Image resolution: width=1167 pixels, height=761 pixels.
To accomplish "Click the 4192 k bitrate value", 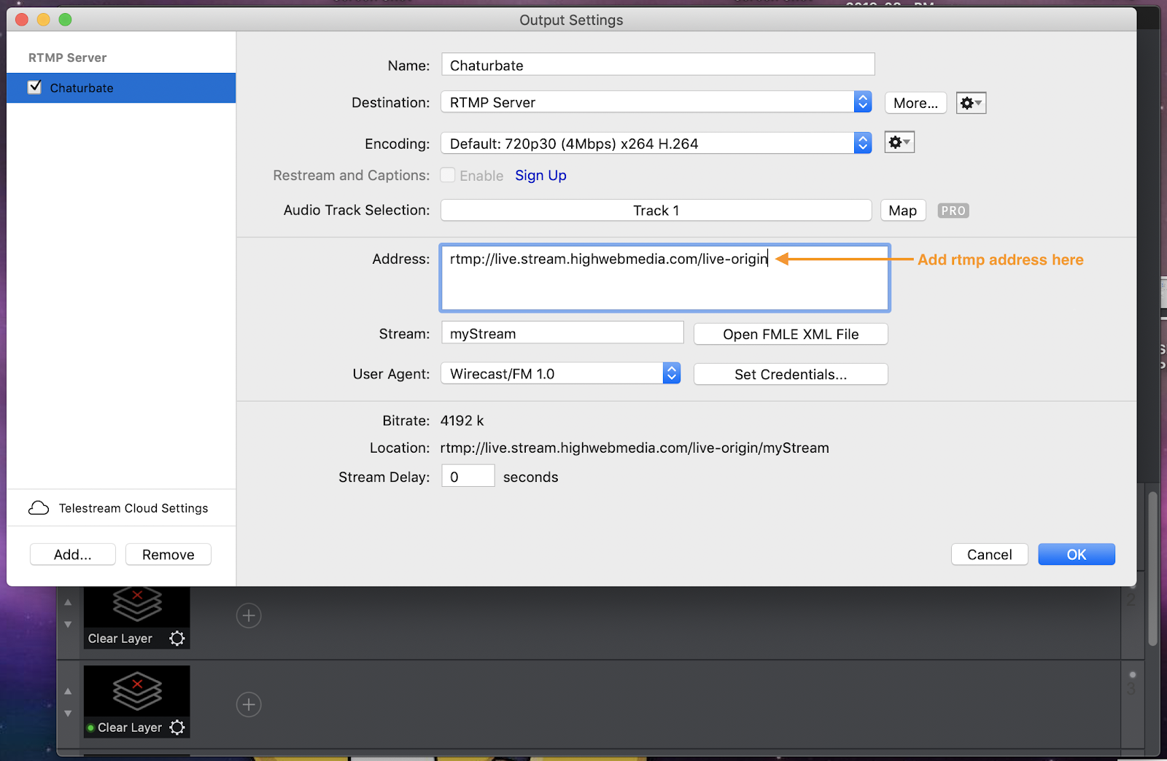I will tap(462, 421).
